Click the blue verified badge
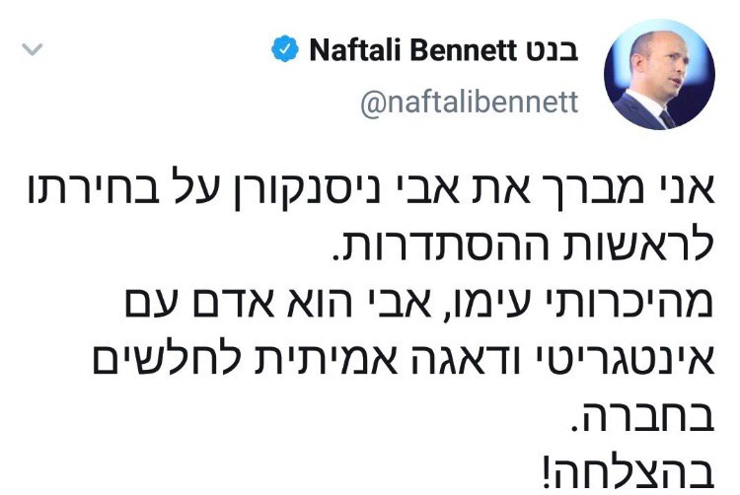The width and height of the screenshot is (740, 495). [289, 50]
